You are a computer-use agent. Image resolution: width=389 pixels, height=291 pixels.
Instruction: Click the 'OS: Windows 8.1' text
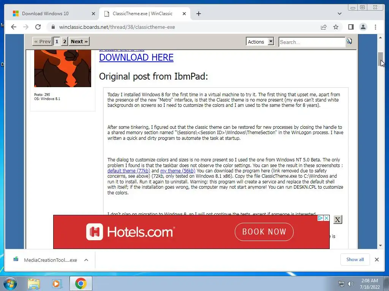pyautogui.click(x=47, y=99)
